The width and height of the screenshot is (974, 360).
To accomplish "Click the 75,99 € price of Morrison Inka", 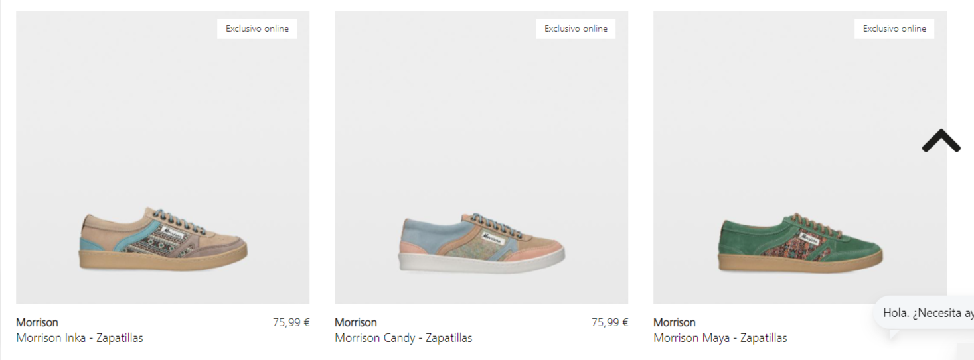I will click(291, 322).
